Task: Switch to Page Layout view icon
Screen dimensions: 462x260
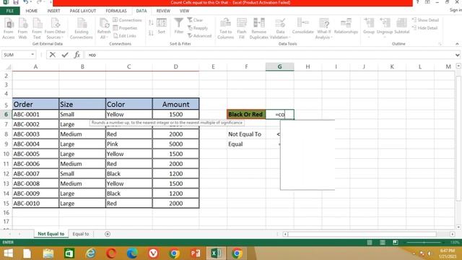Action: 383,243
